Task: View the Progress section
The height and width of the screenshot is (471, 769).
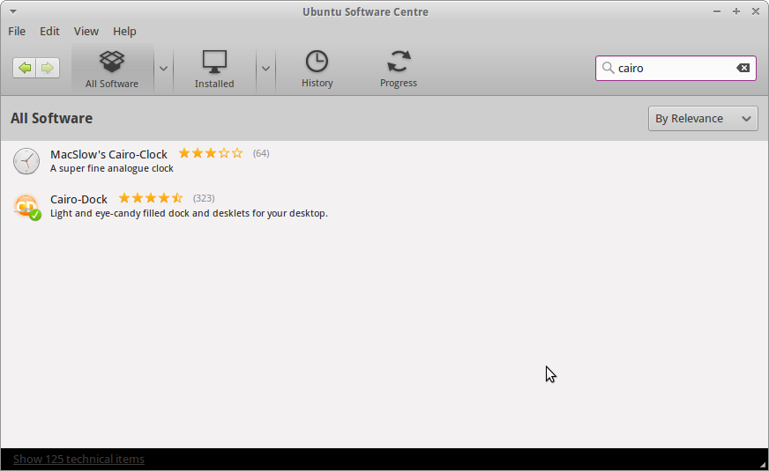Action: coord(399,69)
